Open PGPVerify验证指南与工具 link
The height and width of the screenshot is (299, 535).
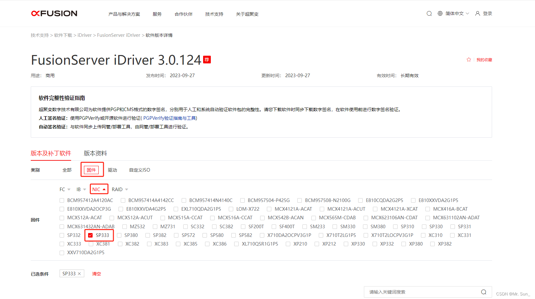170,118
